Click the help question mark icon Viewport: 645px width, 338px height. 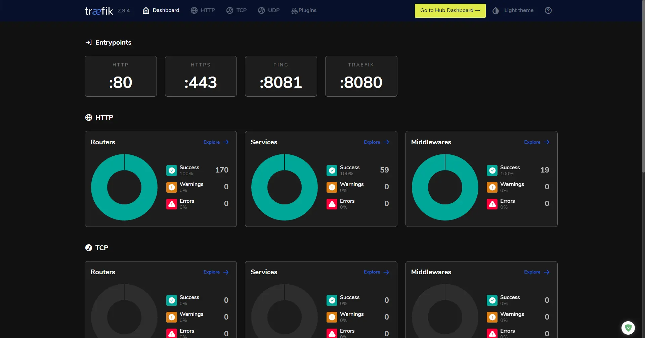click(548, 10)
